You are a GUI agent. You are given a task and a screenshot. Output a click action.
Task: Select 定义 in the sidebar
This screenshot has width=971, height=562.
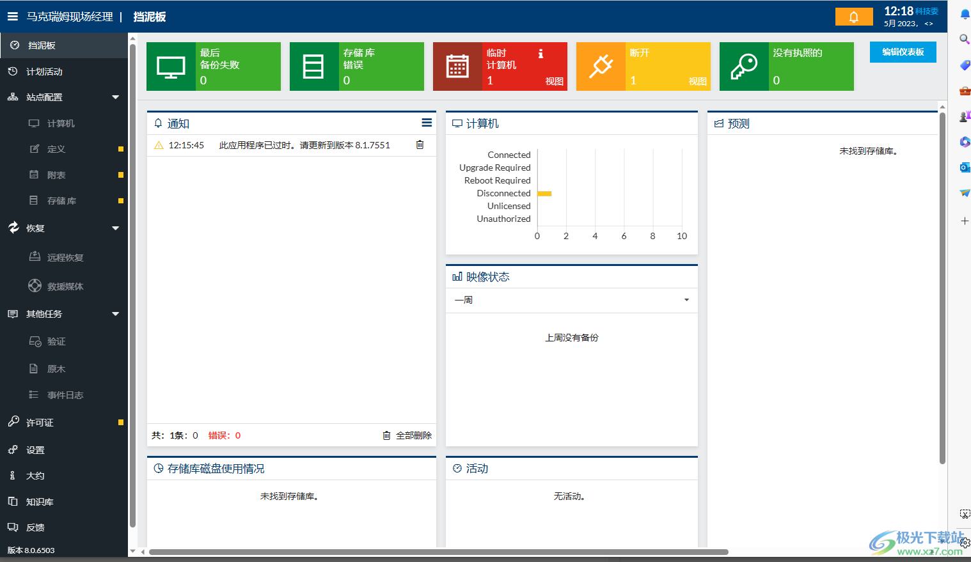click(56, 149)
